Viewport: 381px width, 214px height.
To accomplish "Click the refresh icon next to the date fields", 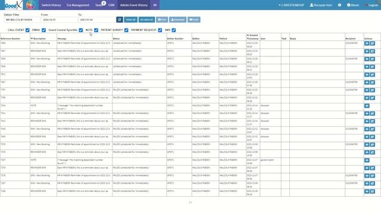I will 120,20.
